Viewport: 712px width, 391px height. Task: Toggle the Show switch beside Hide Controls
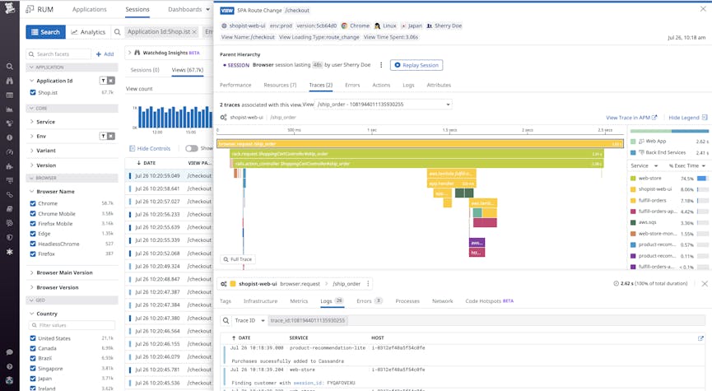point(192,148)
